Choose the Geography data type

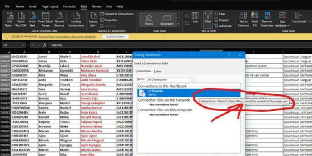coord(167,20)
